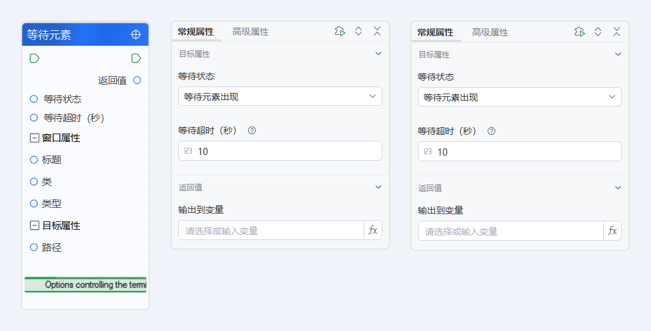Click the 等待超时 help icon in middle panel
The width and height of the screenshot is (651, 331).
point(252,130)
